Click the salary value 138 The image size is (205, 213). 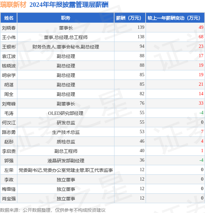141,37
